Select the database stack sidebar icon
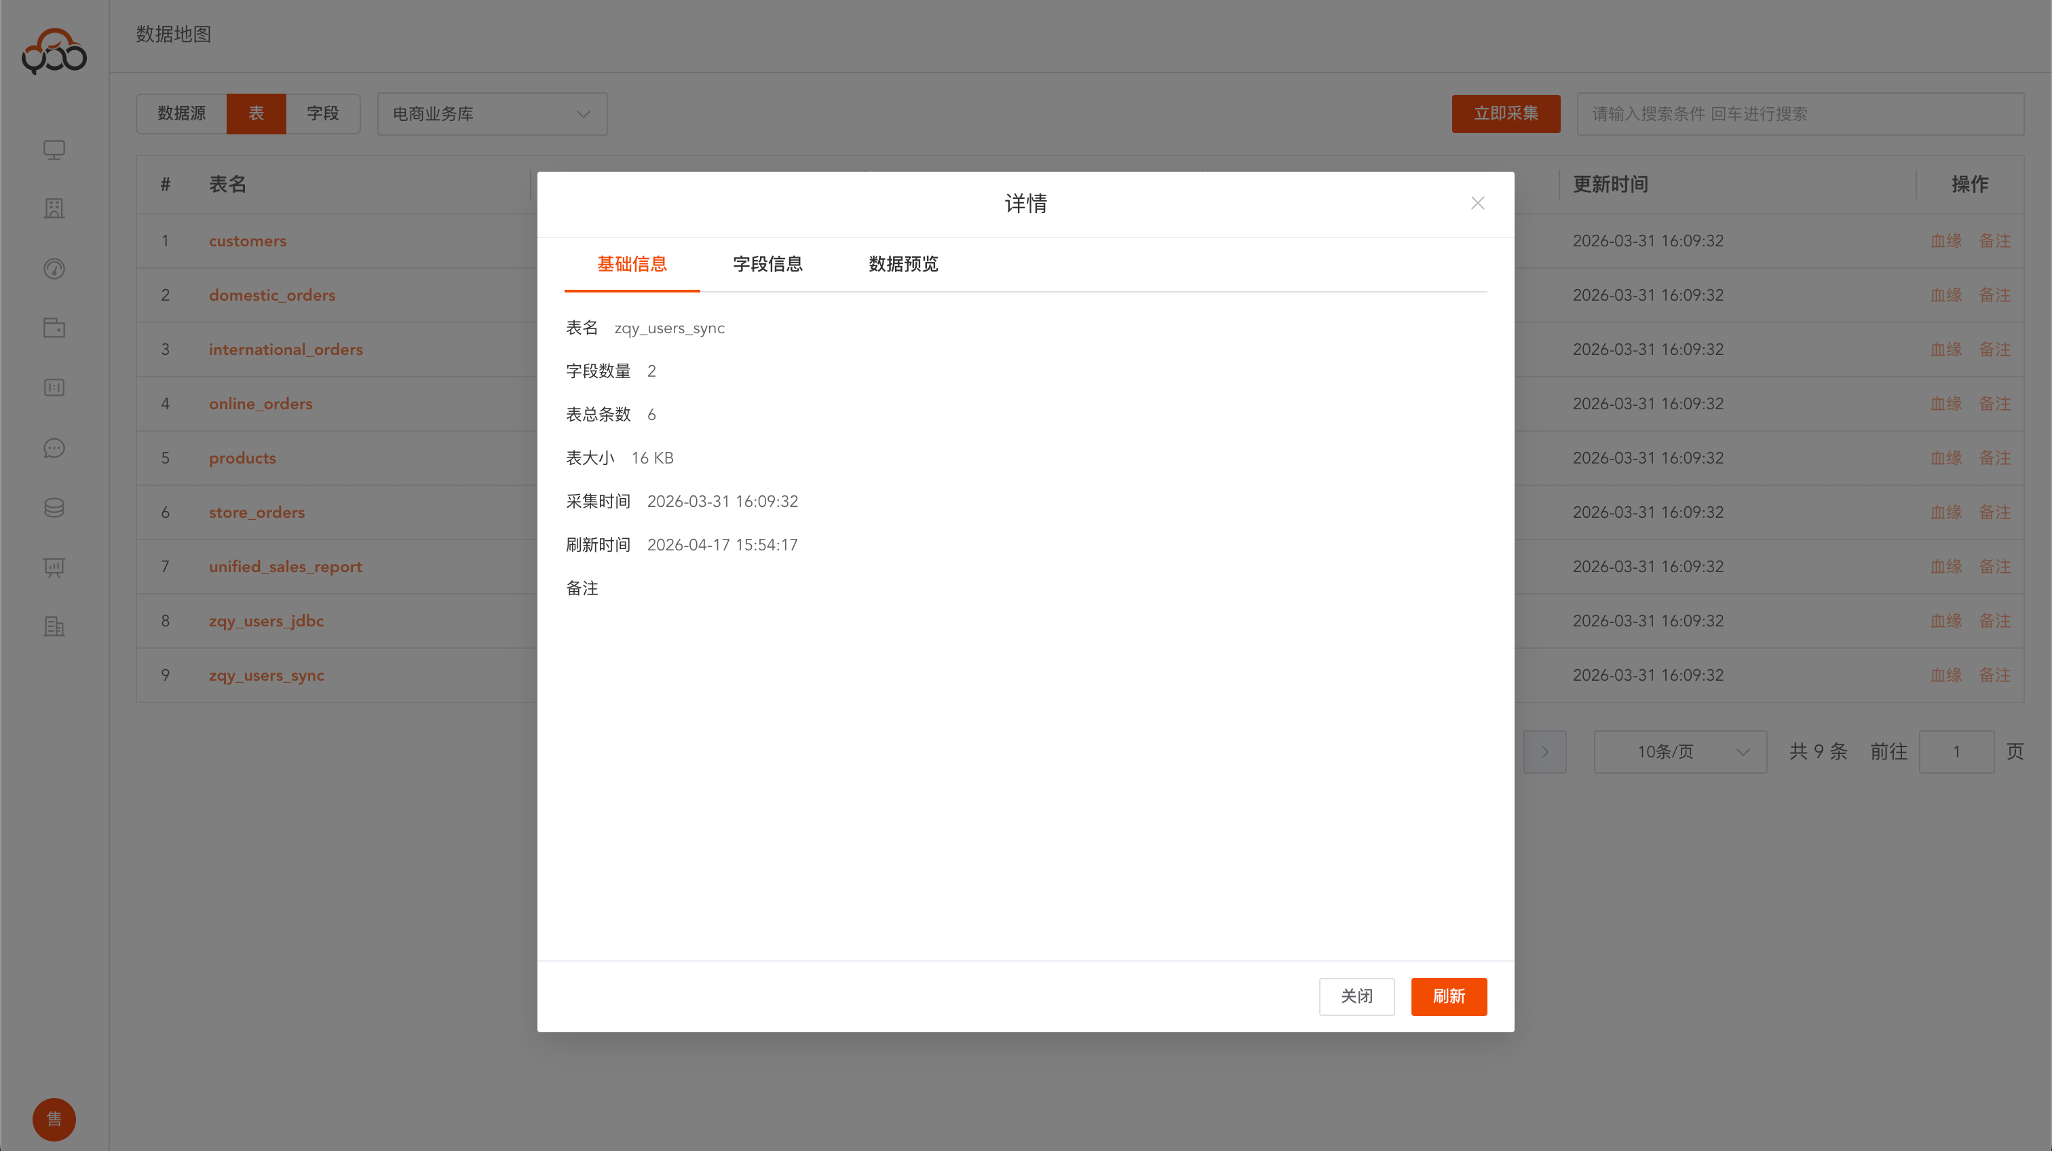The height and width of the screenshot is (1151, 2052). coord(54,508)
